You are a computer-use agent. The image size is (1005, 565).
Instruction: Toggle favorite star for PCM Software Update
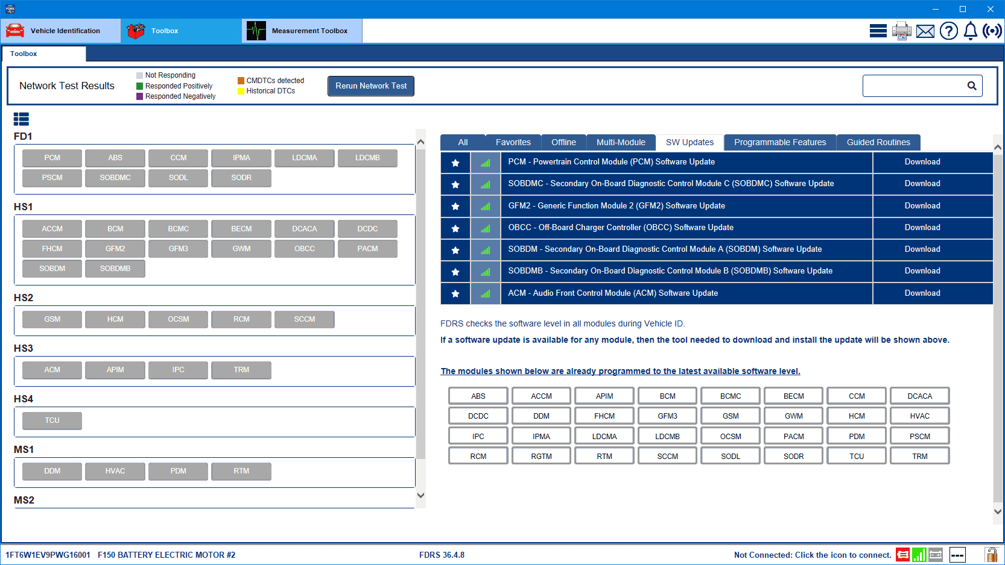point(455,163)
